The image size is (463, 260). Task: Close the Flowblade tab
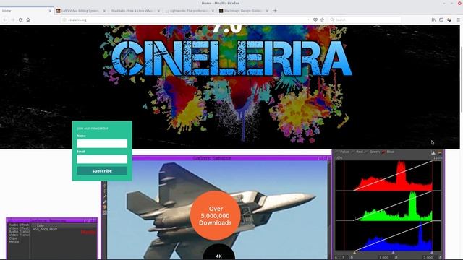[x=158, y=11]
